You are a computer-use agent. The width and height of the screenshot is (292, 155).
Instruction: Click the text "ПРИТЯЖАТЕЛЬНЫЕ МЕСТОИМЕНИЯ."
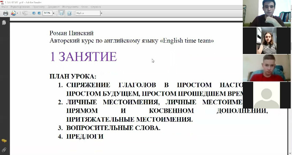click(129, 119)
